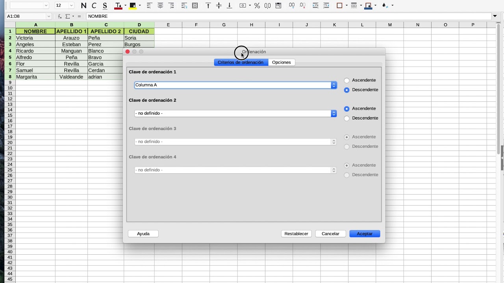Delete a decimal place
Screen dimensions: 504x283
point(302,6)
